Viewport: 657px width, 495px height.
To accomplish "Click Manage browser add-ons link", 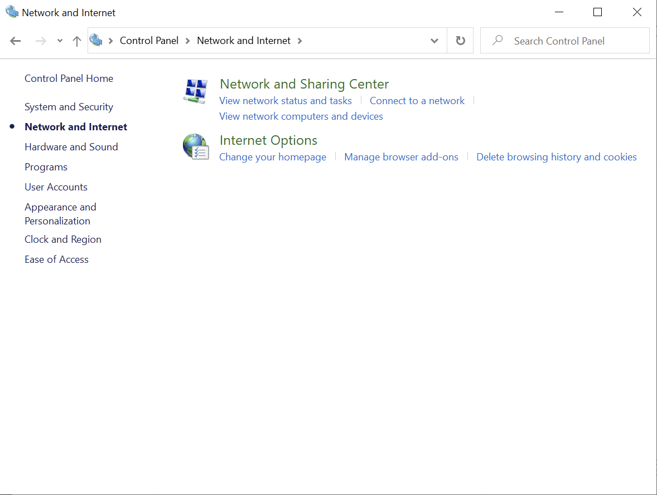I will point(401,157).
